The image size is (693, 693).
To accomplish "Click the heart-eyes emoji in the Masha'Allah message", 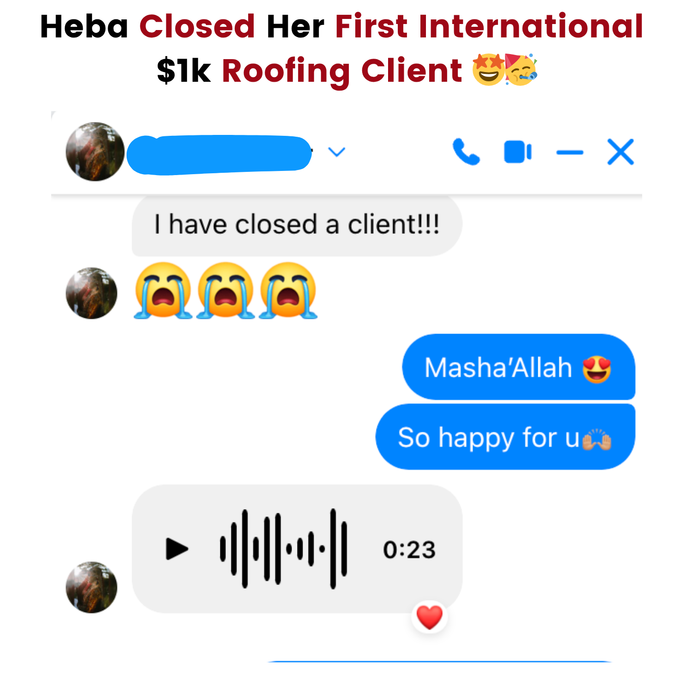I will coord(596,369).
